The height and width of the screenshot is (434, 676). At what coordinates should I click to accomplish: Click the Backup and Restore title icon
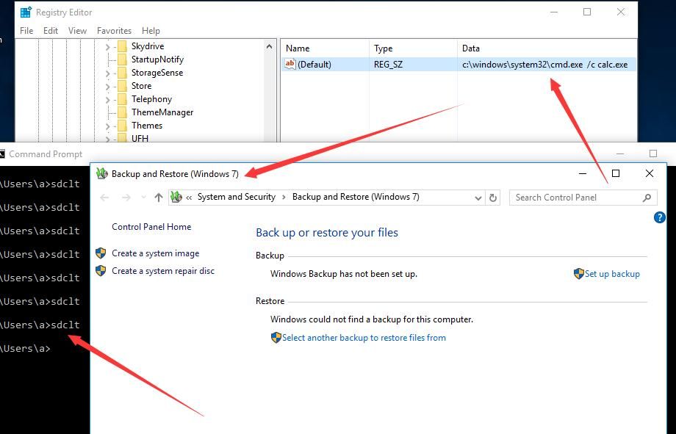click(x=101, y=174)
